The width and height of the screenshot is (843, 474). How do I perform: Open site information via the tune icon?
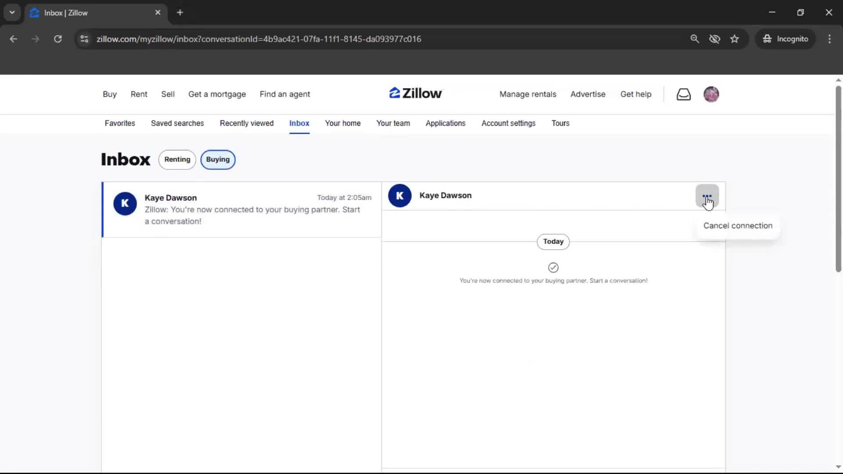tap(84, 39)
